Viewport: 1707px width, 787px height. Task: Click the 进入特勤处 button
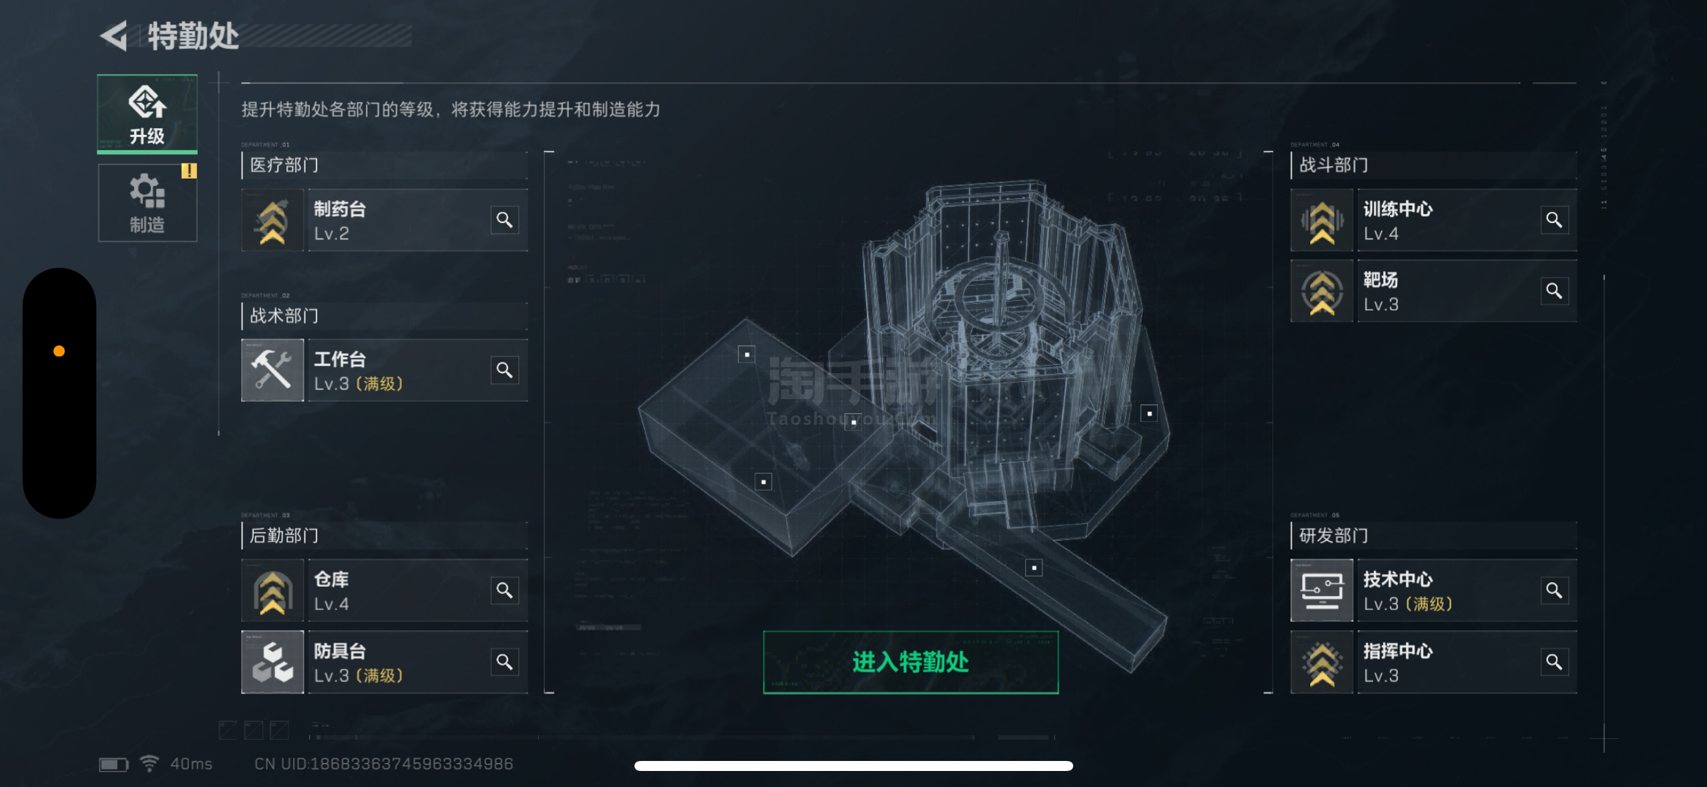[x=911, y=662]
